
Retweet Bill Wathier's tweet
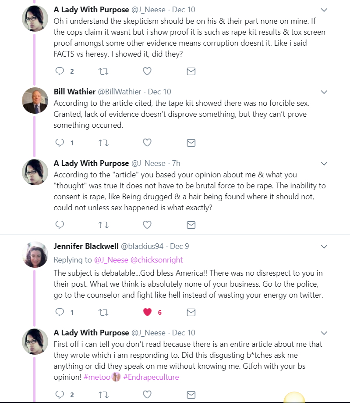pos(103,143)
